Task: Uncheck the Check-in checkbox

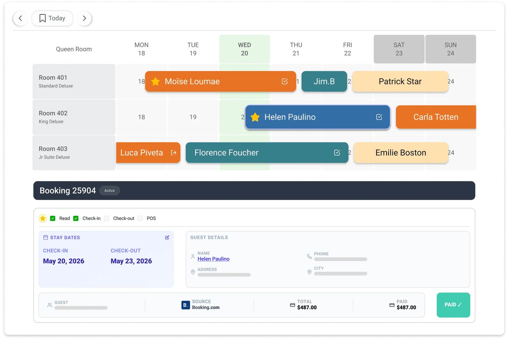Action: click(x=76, y=218)
